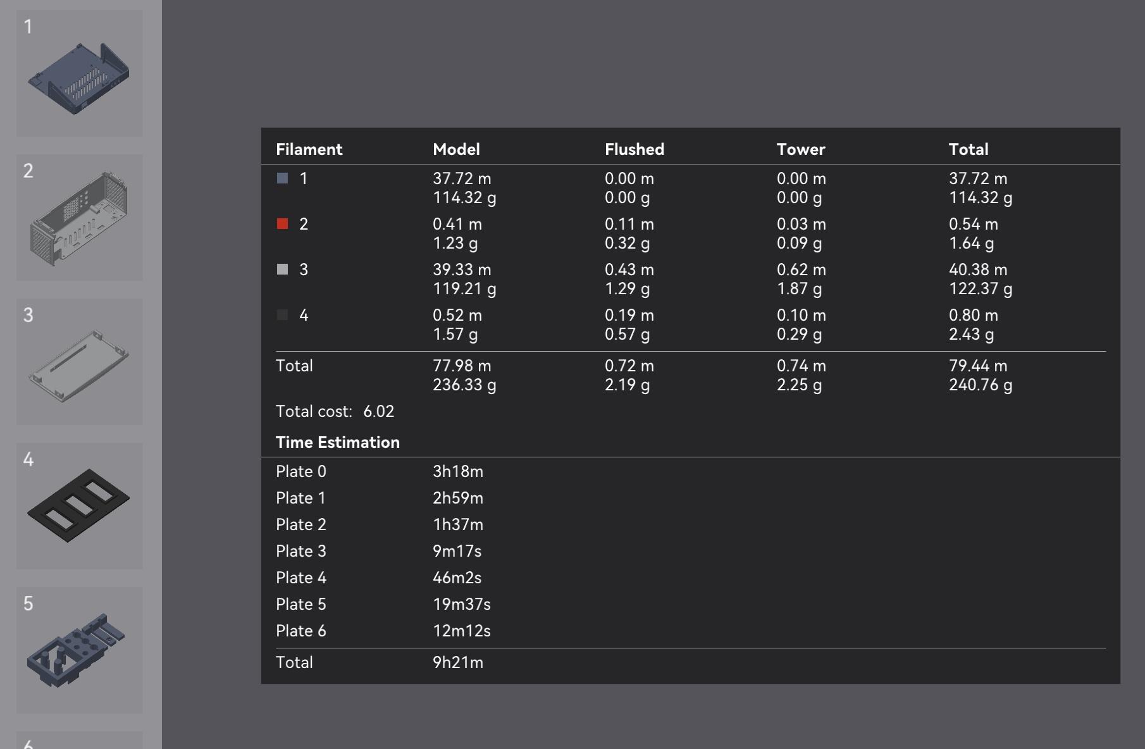Click the Flushed column header
Screen dimensions: 1145x749
[634, 149]
